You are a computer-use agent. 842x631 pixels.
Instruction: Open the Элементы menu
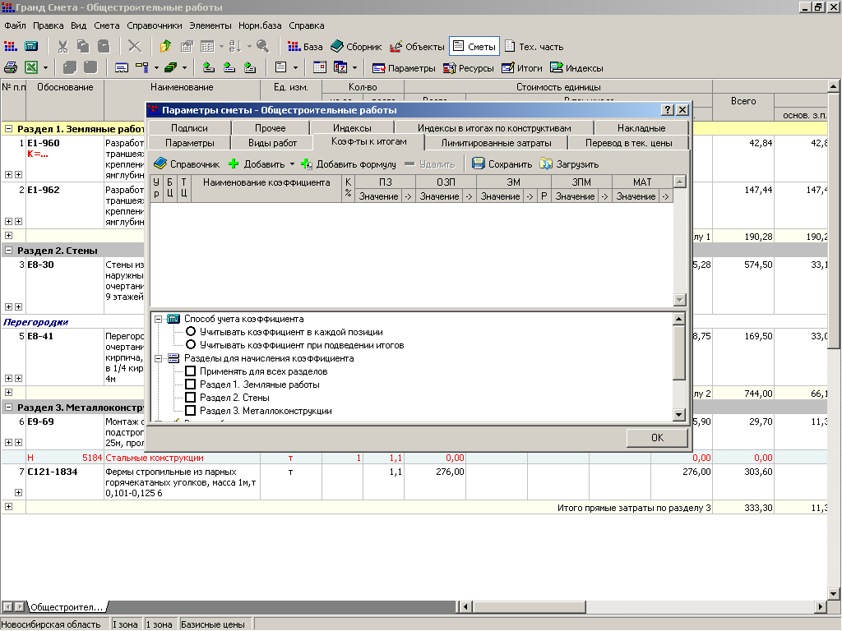[x=210, y=25]
